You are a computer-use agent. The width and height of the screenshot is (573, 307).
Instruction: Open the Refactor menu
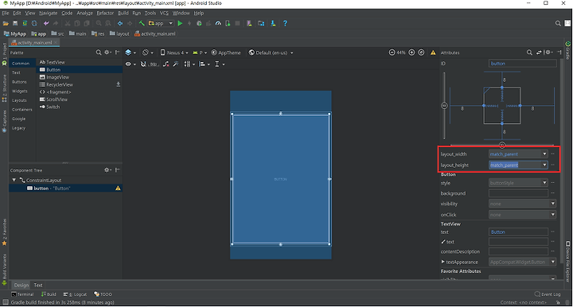105,14
